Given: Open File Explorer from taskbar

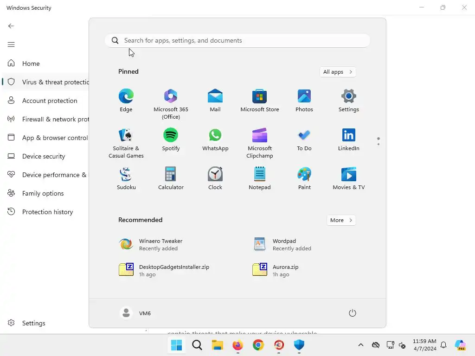Looking at the screenshot, I should 217,345.
